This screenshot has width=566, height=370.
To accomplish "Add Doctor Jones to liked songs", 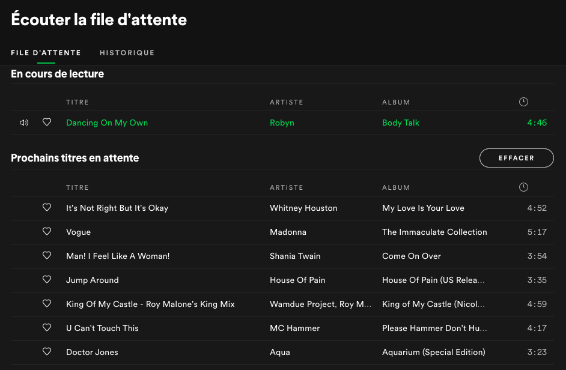I will point(47,352).
